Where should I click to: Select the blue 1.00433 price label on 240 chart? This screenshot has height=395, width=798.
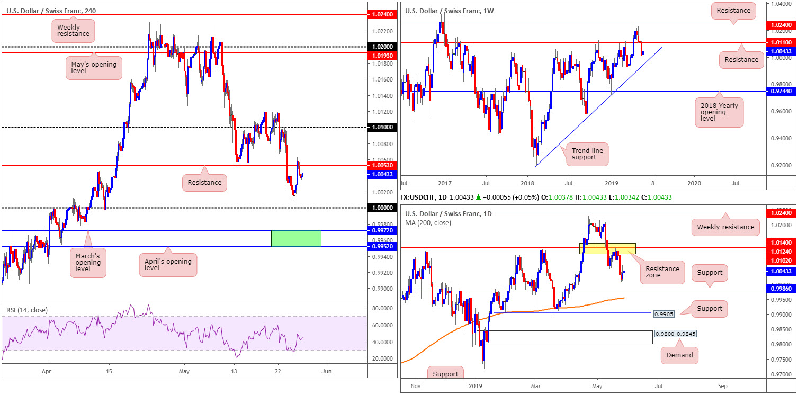click(x=382, y=174)
